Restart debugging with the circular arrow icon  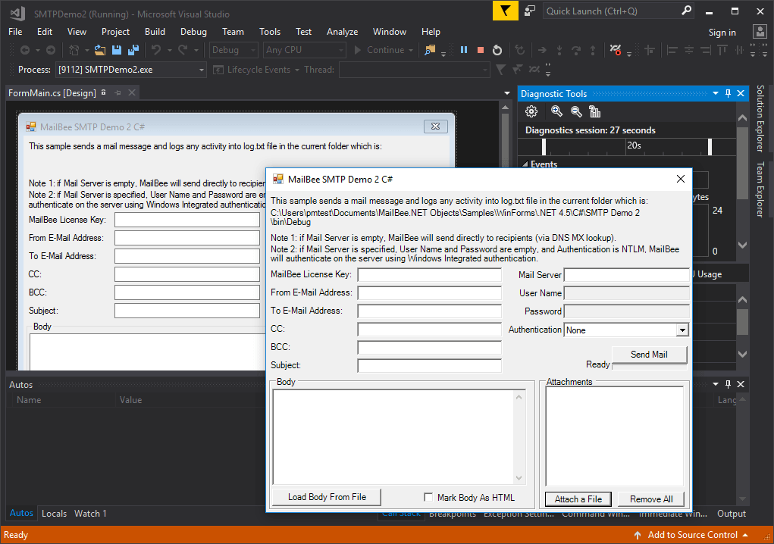(x=497, y=50)
